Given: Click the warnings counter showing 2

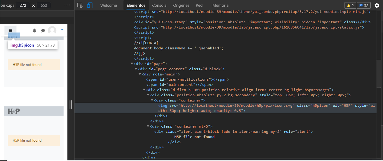Looking at the screenshot, I should 350,6.
